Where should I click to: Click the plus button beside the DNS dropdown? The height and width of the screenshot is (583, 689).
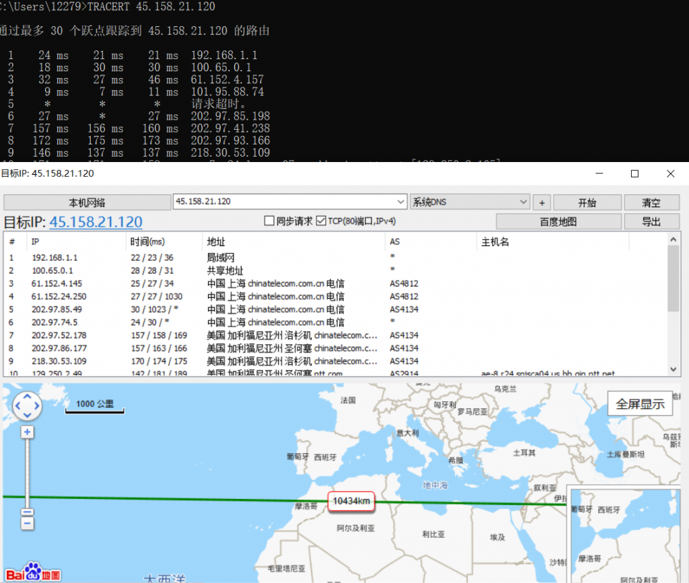pos(542,202)
